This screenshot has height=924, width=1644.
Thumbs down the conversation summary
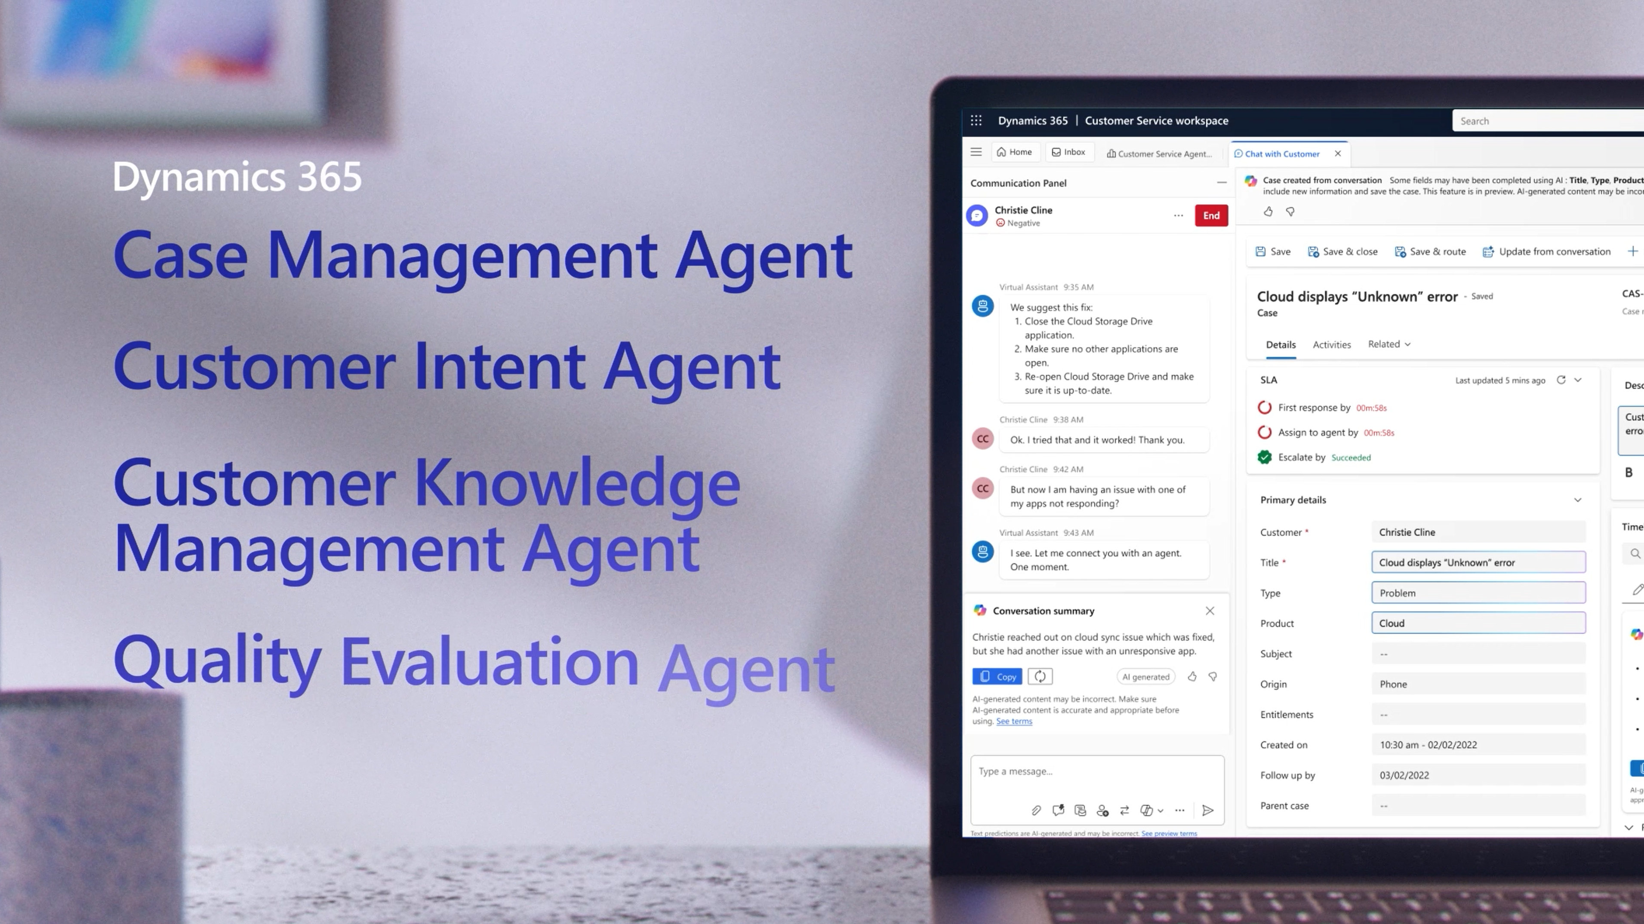pos(1213,676)
